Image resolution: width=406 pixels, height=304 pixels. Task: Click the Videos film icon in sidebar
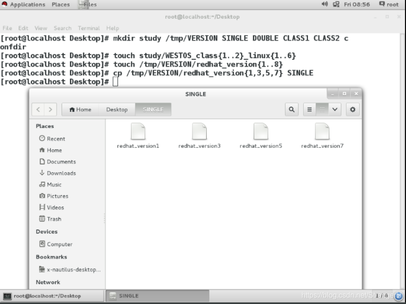tap(42, 207)
